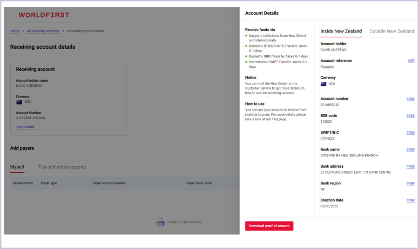The height and width of the screenshot is (249, 419).
Task: Click the NZD flag in Receiving account card
Action: (19, 102)
